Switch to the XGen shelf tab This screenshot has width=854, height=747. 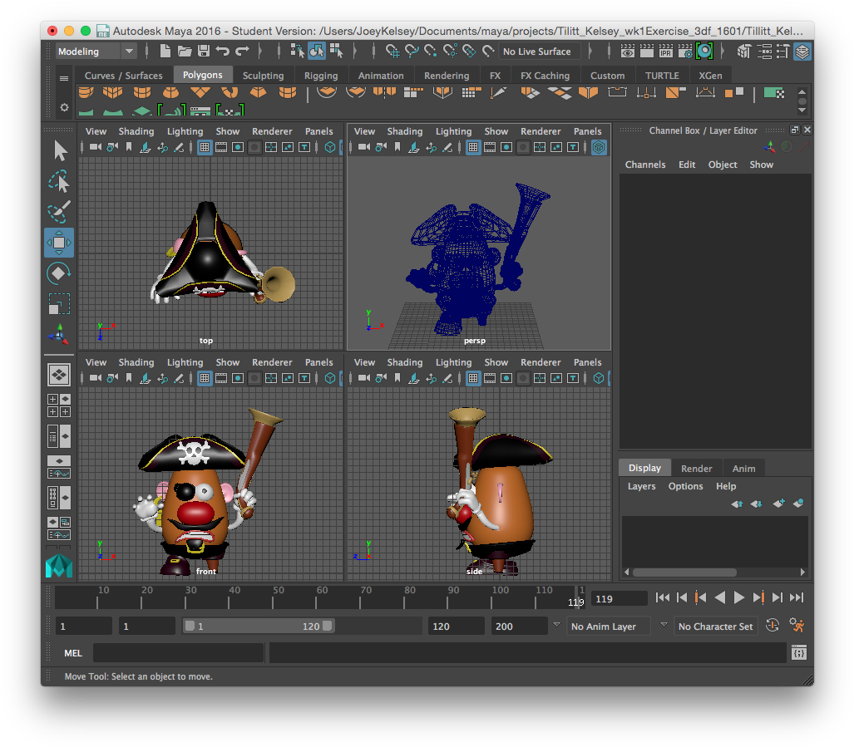[x=710, y=76]
